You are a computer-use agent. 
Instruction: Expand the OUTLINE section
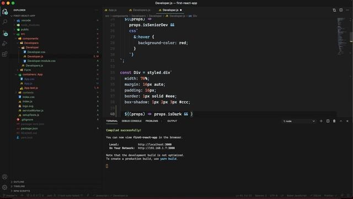click(19, 182)
